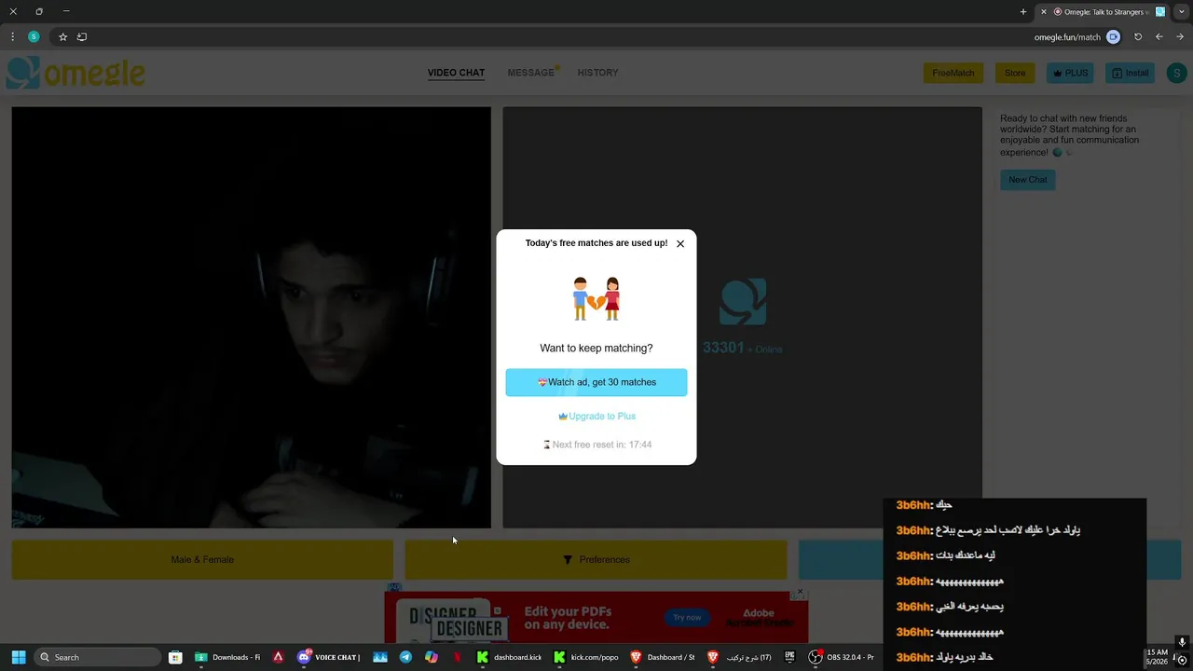Screen dimensions: 1193x671
Task: Bookmark this page with star icon
Action: [x=62, y=37]
